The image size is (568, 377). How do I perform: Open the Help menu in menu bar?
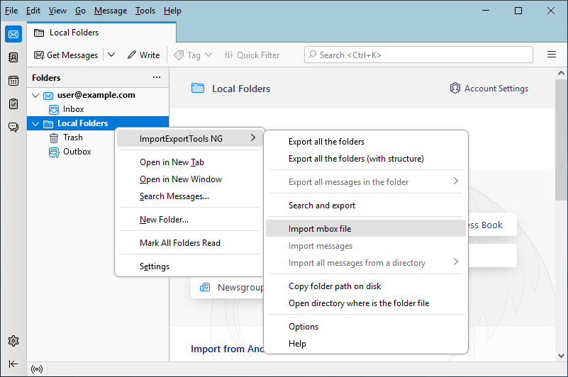(x=172, y=11)
